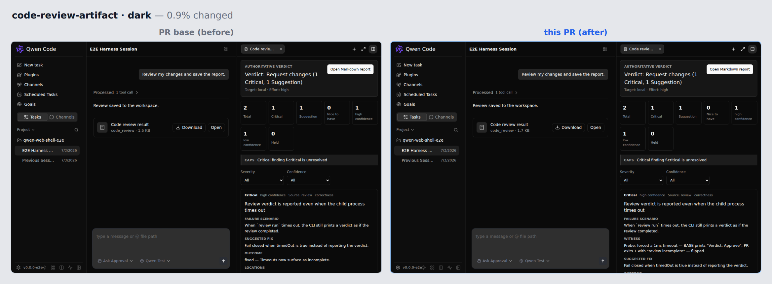772x284 pixels.
Task: Click the activity pulse icon in after panel
Action: (449, 267)
